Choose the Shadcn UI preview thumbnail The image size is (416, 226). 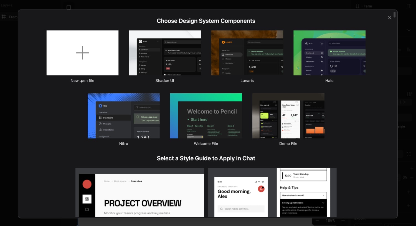click(165, 53)
